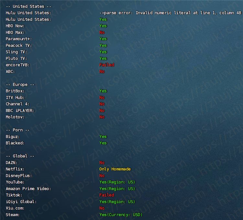This screenshot has height=220, width=243.
Task: Click the Failed result for Tiktok
Action: coord(107,195)
